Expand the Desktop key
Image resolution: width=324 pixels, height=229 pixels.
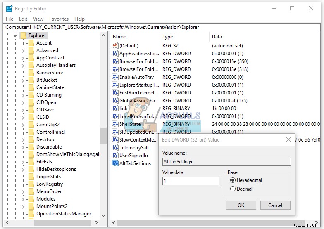coord(23,139)
